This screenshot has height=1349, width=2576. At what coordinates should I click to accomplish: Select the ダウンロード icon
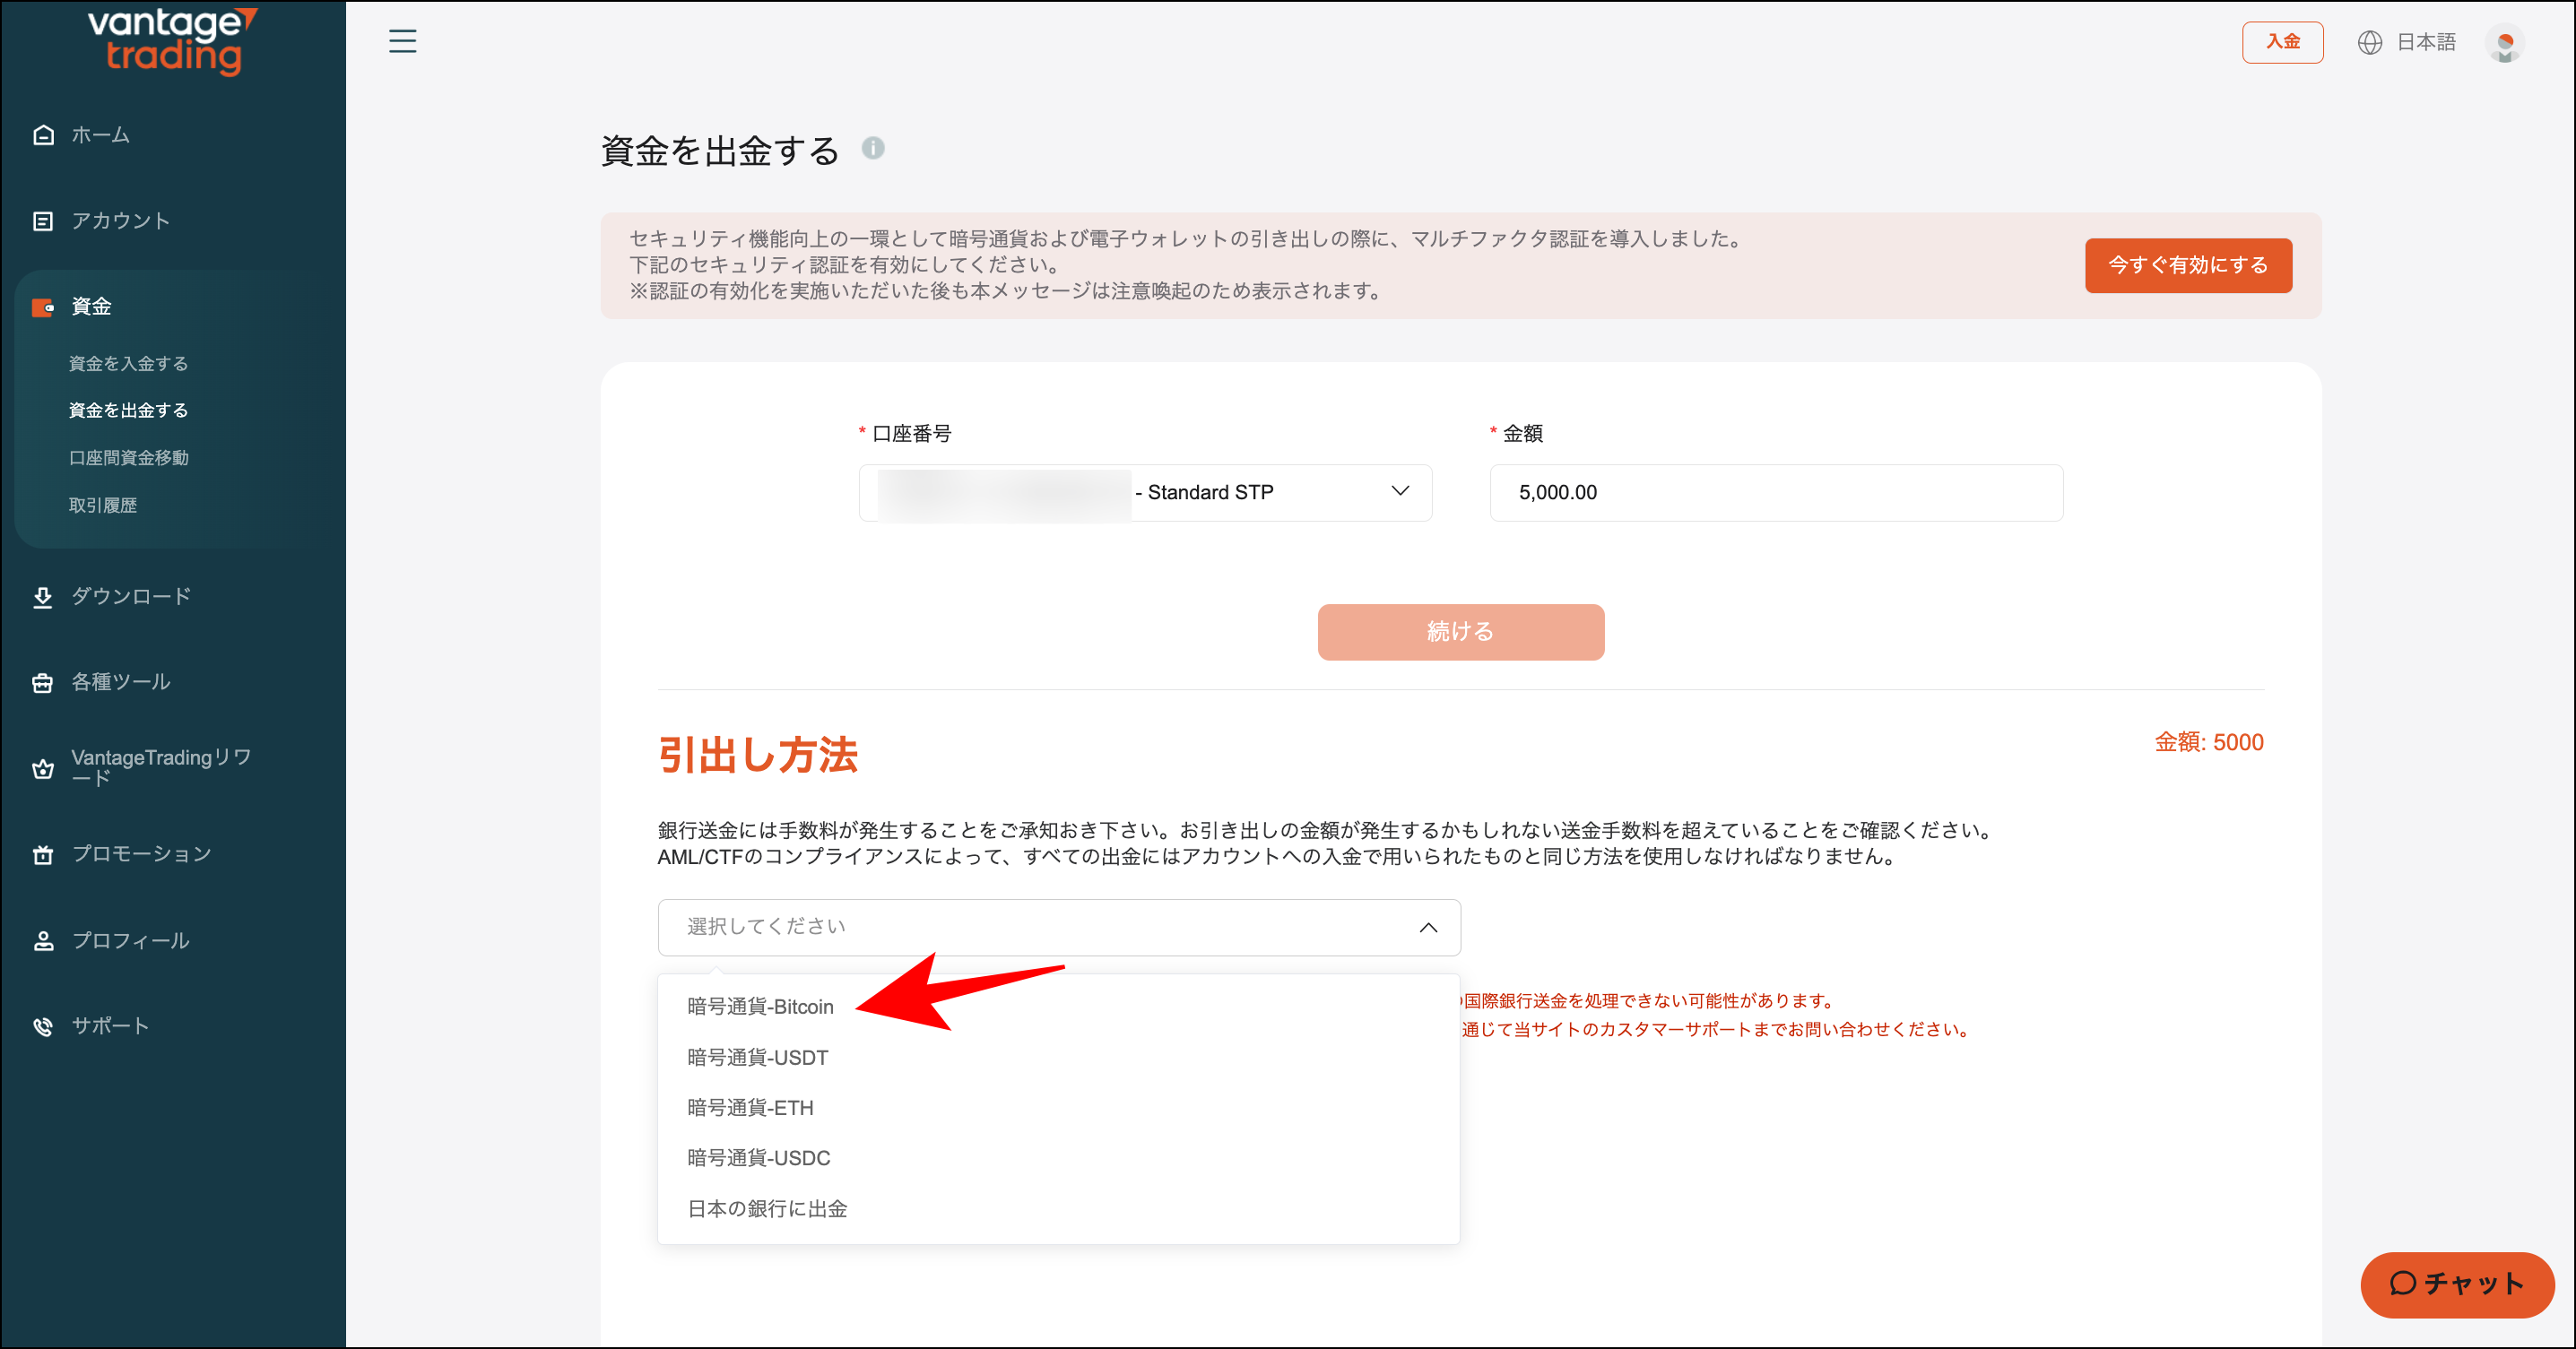tap(43, 595)
